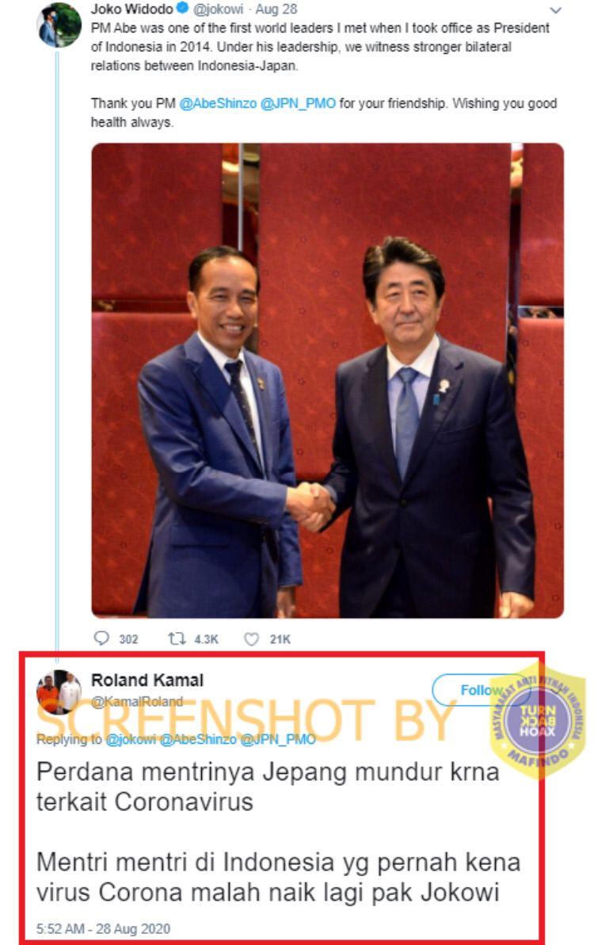Open Roland Kamal's profile avatar
The width and height of the screenshot is (594, 945).
tap(59, 692)
